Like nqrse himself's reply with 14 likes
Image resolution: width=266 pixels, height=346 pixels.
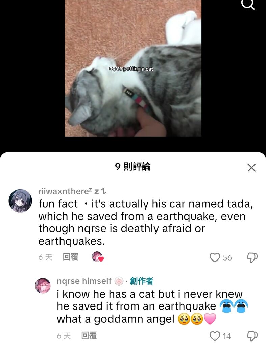coord(215,336)
